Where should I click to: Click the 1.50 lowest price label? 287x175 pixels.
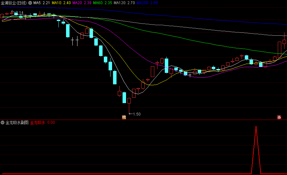(x=137, y=114)
